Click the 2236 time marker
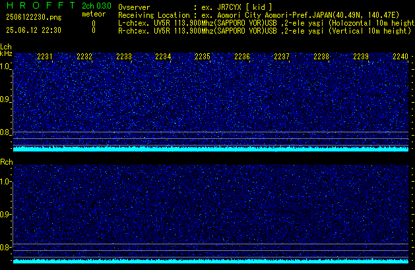This screenshot has height=270, width=415. pos(242,57)
